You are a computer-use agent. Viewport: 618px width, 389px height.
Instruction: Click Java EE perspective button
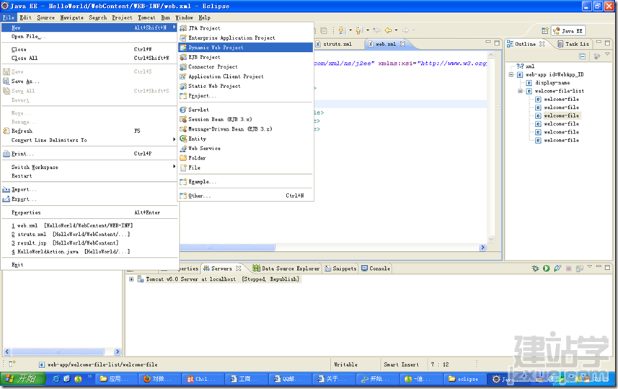[568, 31]
